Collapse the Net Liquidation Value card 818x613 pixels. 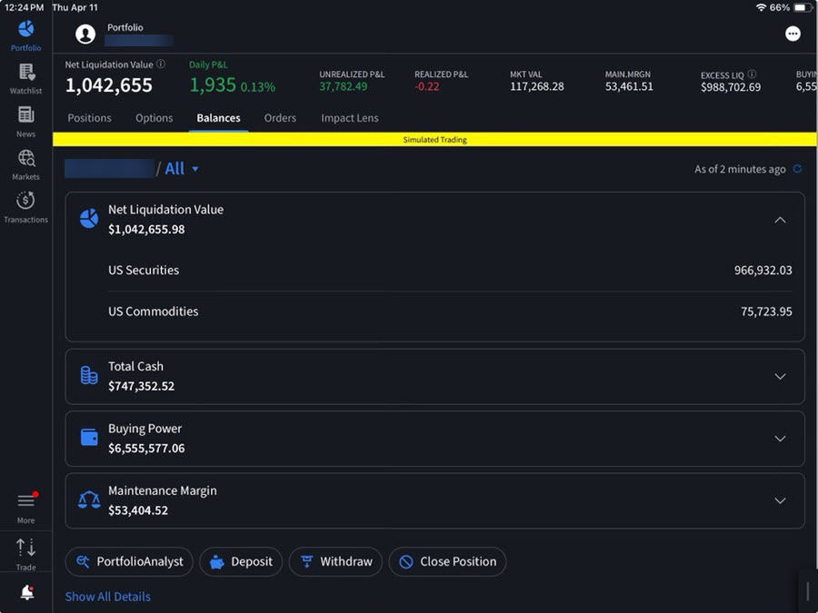(x=780, y=220)
